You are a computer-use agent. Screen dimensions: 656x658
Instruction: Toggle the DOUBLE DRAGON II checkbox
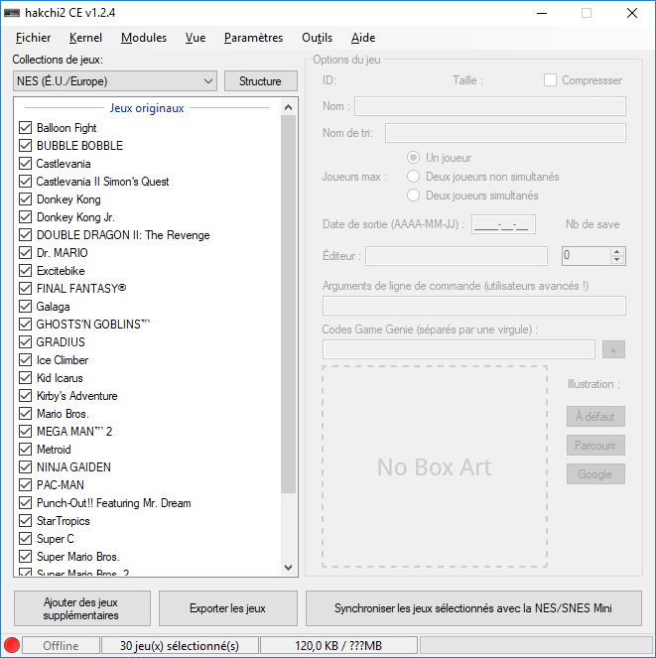pos(25,235)
